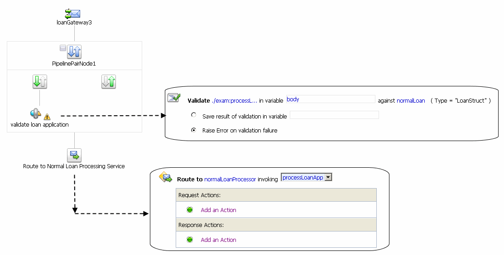Click green action icon in Response Actions
This screenshot has height=255, width=504.
(190, 240)
